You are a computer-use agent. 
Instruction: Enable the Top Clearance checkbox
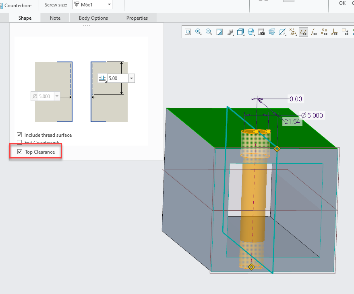coord(20,152)
